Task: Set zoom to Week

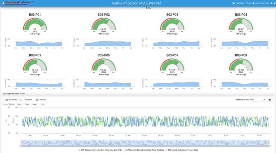Action: coord(35,104)
